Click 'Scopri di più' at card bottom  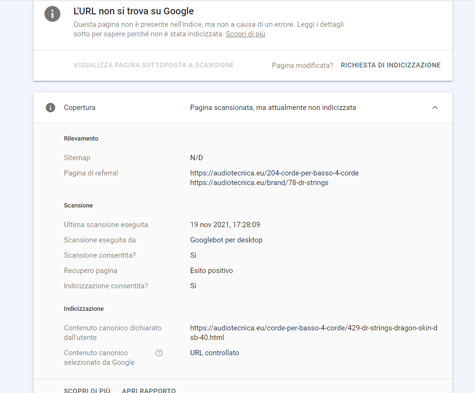click(x=87, y=390)
